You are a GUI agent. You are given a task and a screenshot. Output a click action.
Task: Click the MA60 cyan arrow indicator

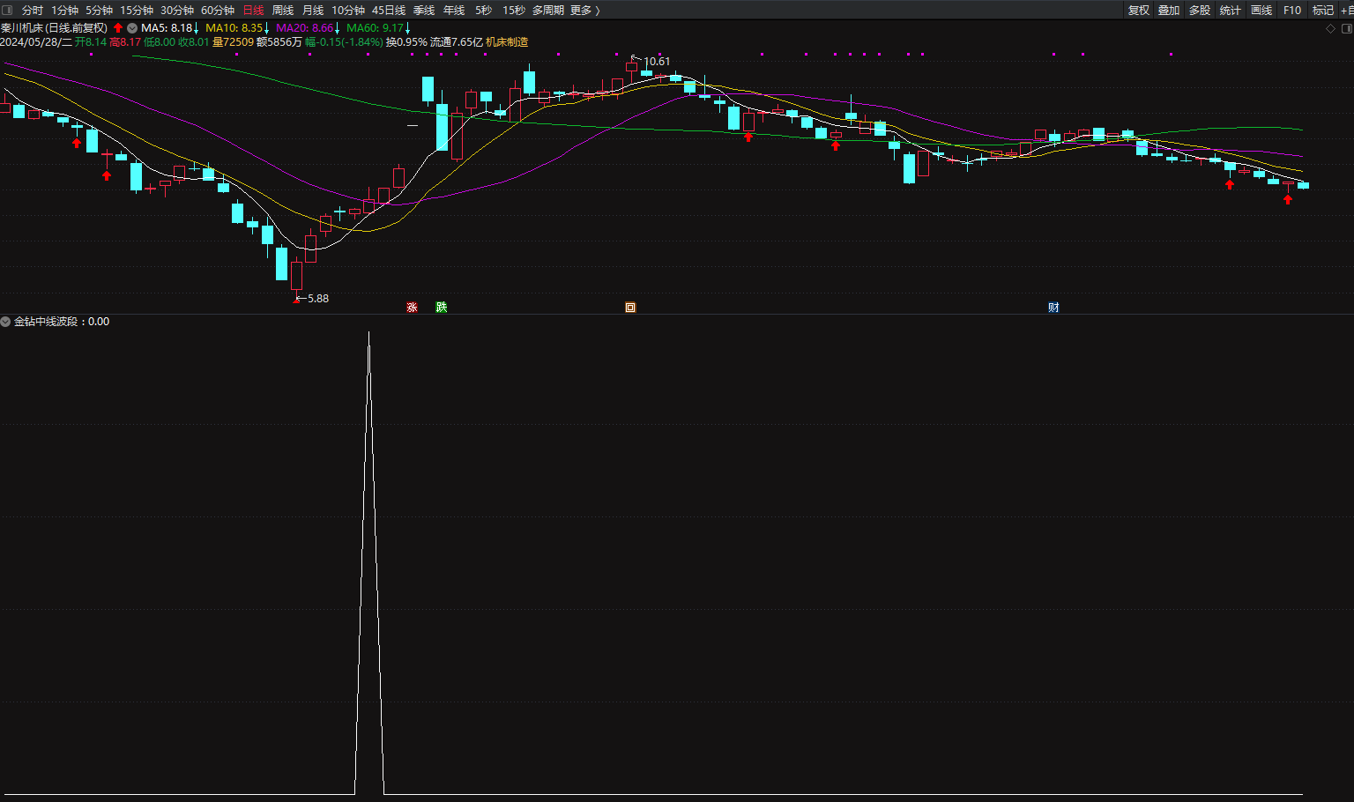coord(407,28)
